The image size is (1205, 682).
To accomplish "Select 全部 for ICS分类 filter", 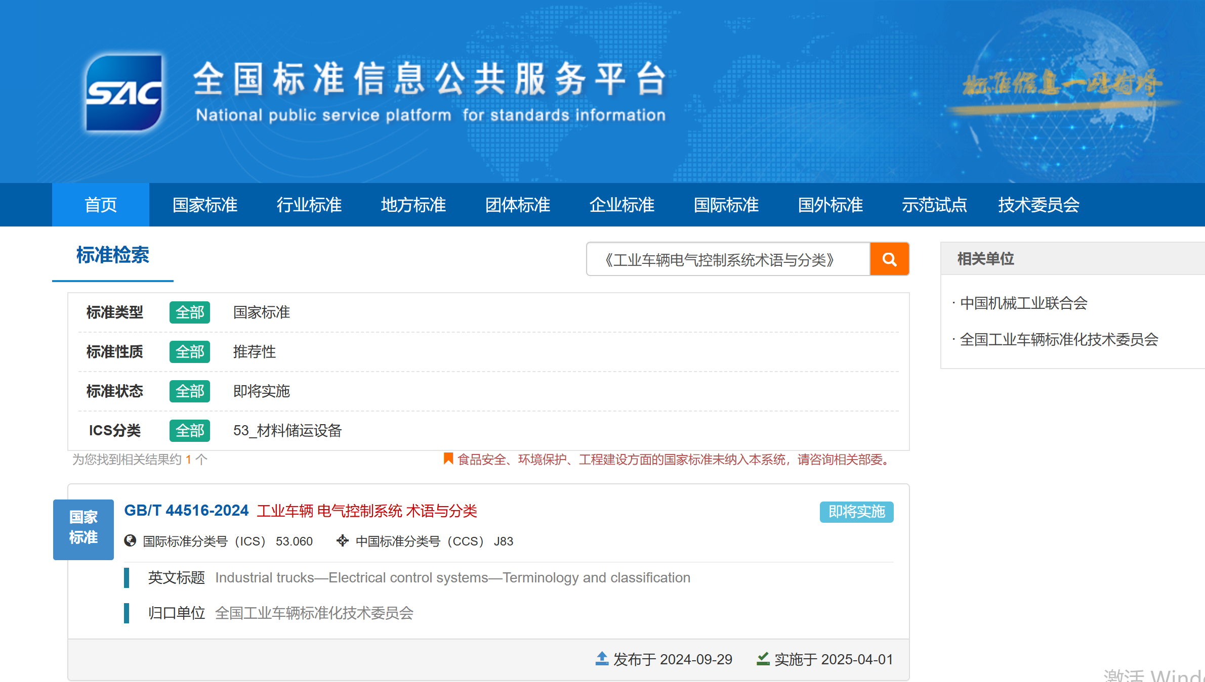I will tap(189, 431).
